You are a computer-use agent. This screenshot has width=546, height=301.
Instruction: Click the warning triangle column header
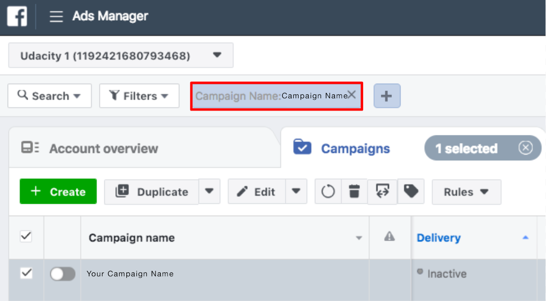tap(390, 236)
